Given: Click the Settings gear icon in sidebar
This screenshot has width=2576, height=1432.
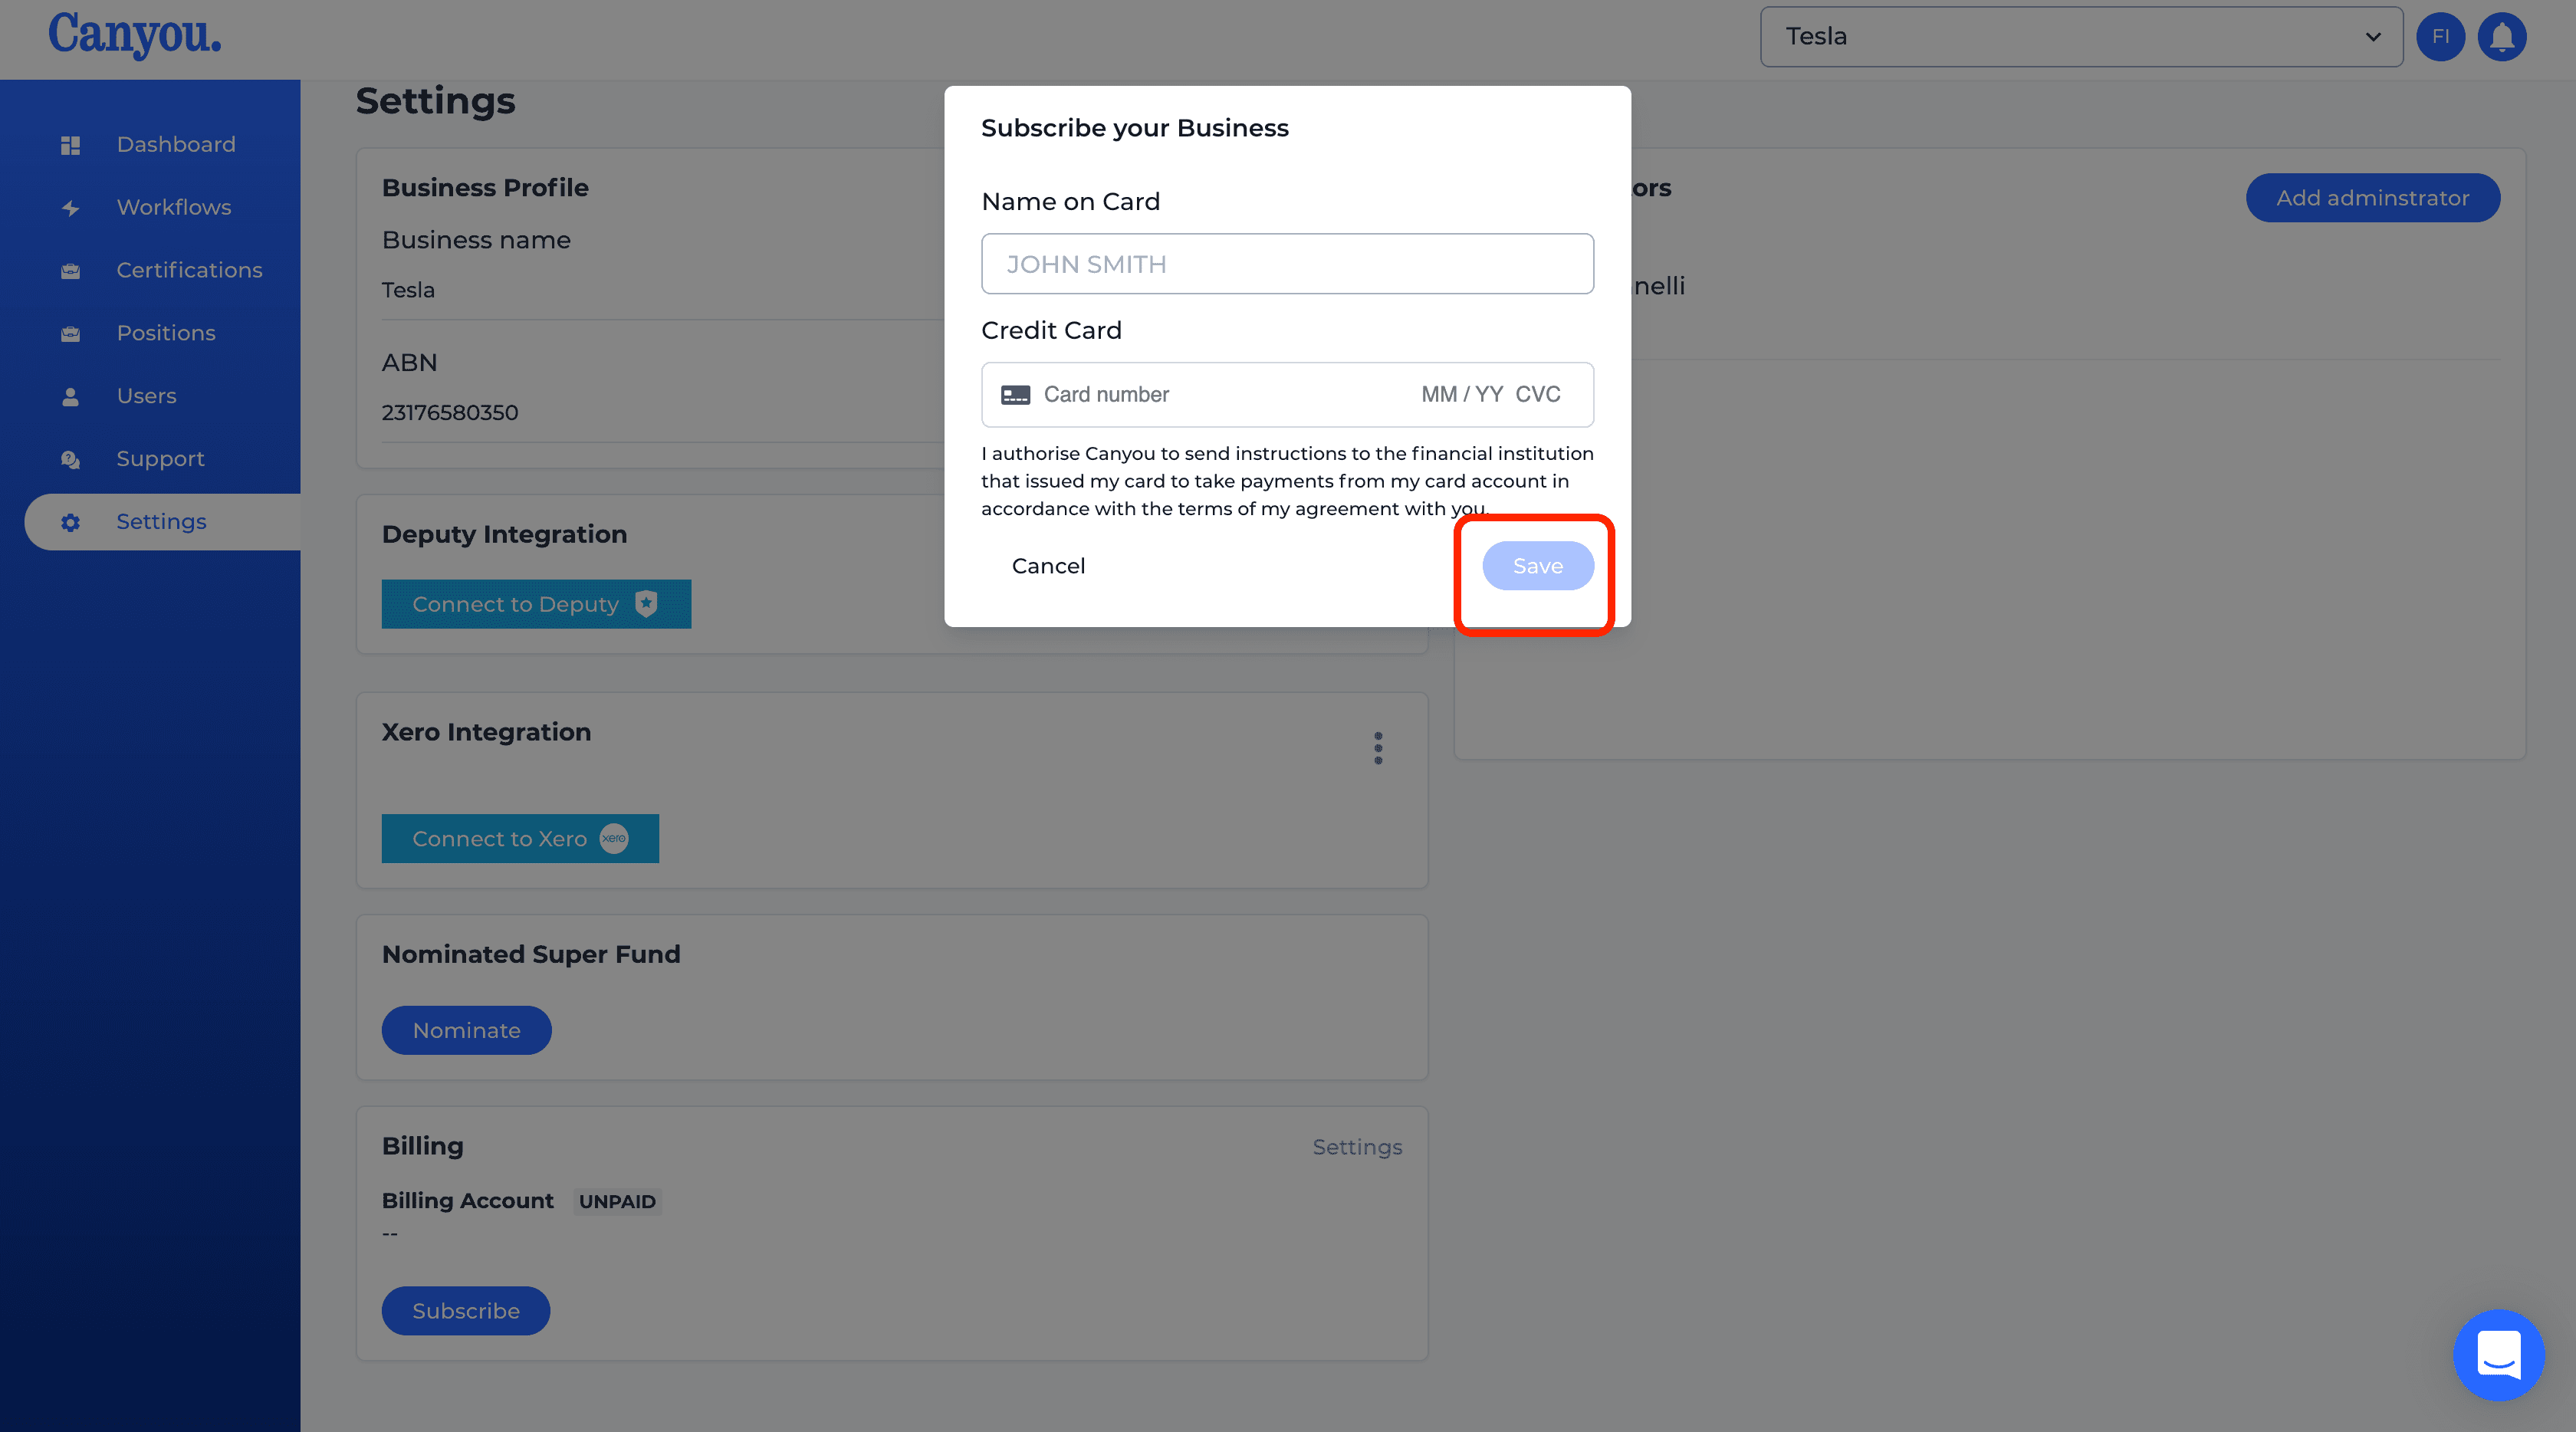Looking at the screenshot, I should [x=70, y=522].
